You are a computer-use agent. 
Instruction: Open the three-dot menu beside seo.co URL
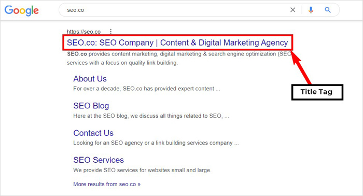110,31
